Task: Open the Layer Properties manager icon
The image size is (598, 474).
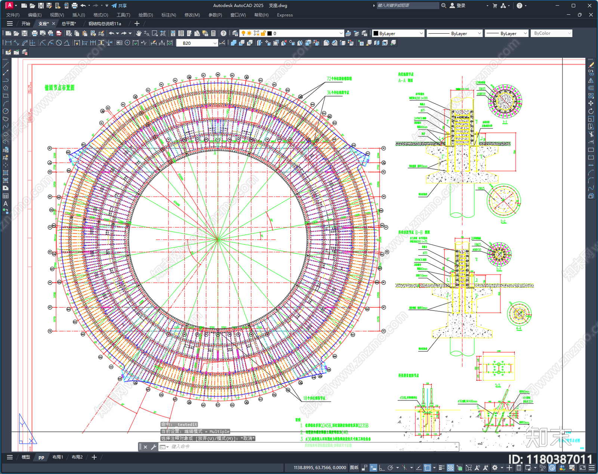Action: click(x=235, y=33)
